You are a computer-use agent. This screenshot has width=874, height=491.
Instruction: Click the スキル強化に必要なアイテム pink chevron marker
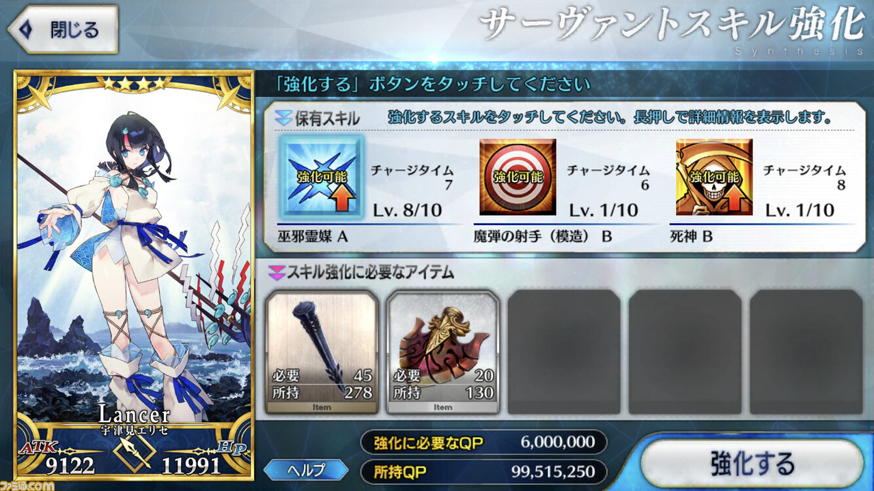[276, 273]
